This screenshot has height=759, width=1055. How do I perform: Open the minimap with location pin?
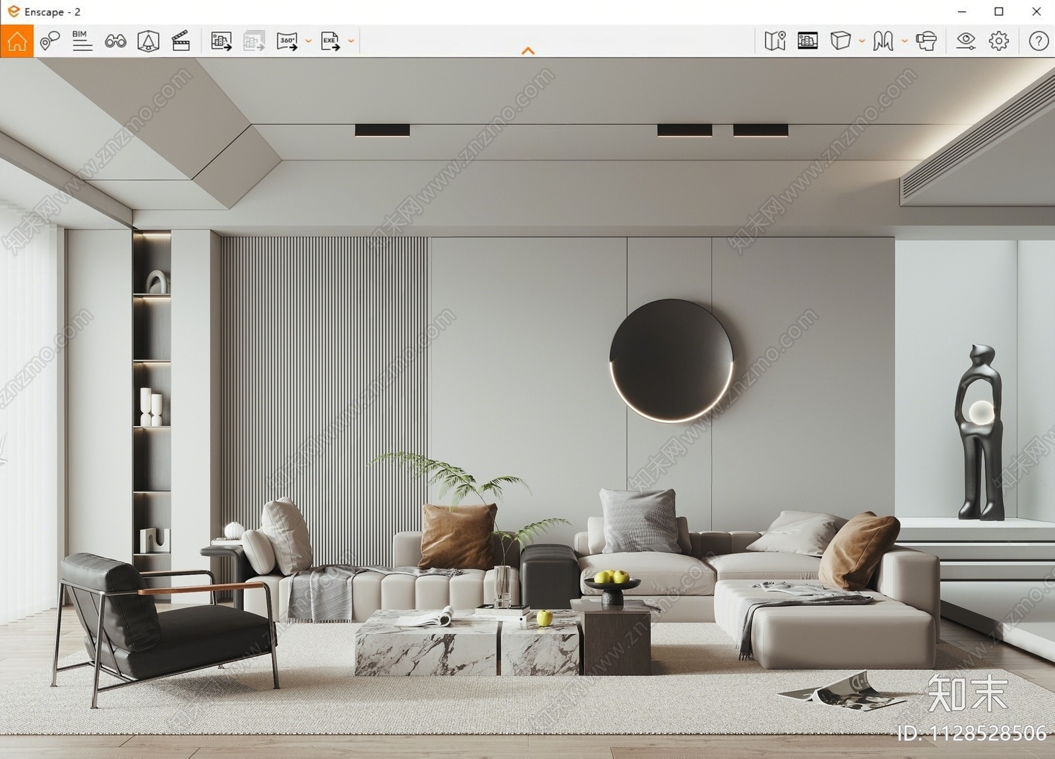775,41
